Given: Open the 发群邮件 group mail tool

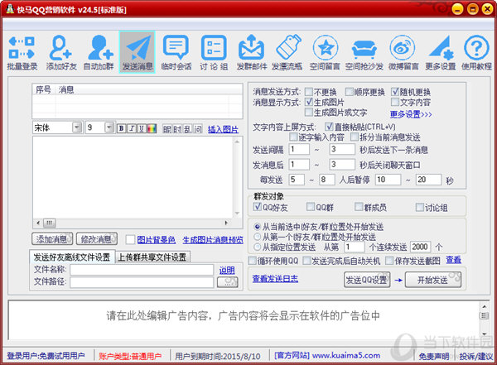Looking at the screenshot, I should [x=251, y=53].
